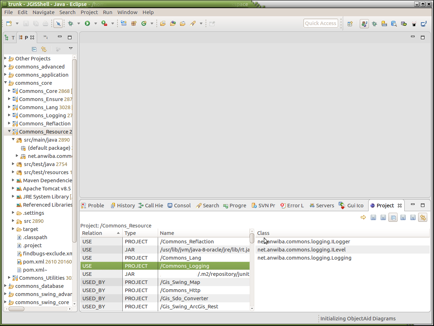Close the Project view tab
Image resolution: width=434 pixels, height=326 pixels.
[400, 206]
